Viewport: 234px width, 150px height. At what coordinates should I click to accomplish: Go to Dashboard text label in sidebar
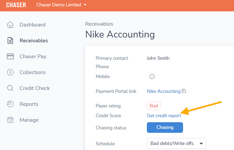32,25
